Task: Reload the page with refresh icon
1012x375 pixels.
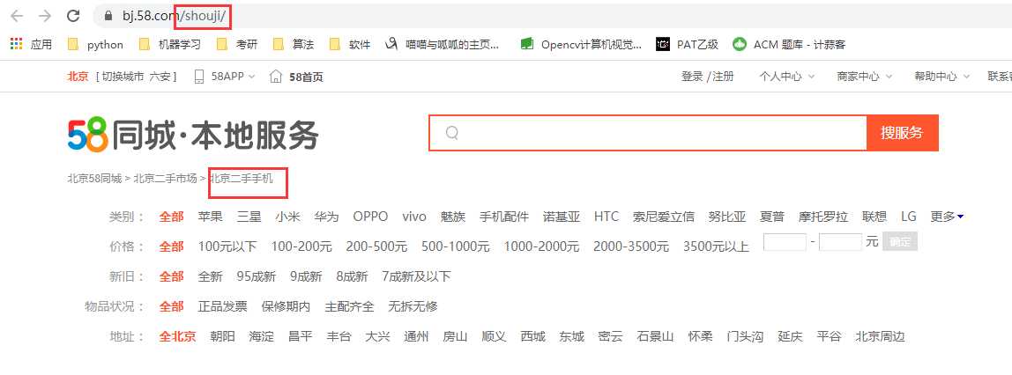Action: pos(73,16)
